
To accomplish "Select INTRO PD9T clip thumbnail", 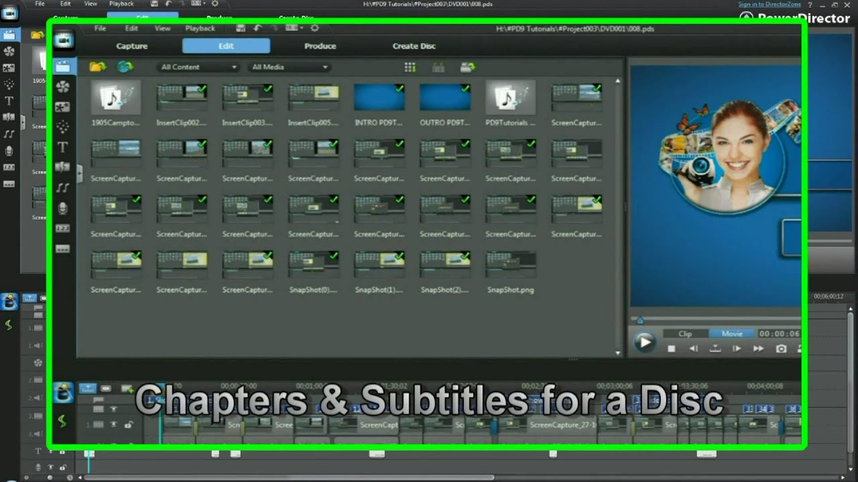I will pos(379,98).
